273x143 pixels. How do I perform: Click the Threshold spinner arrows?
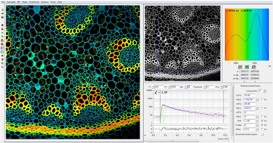click(205, 87)
